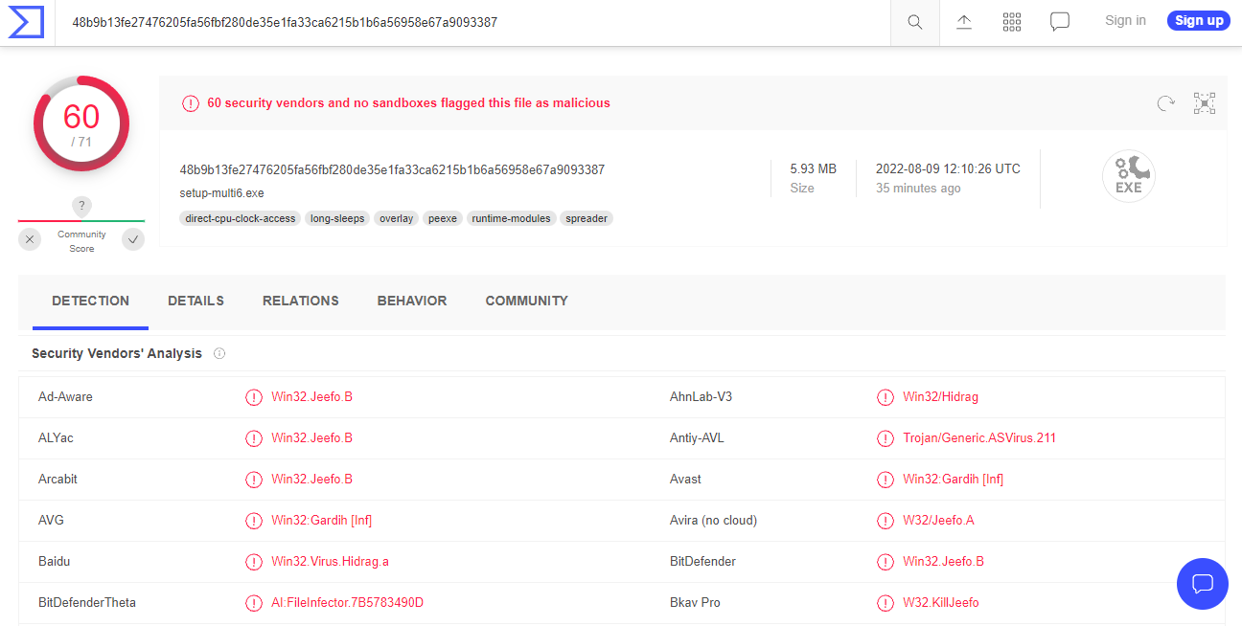This screenshot has width=1242, height=626.
Task: Click Avira detection alert icon
Action: coord(885,521)
